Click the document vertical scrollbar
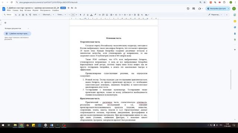 point(231,79)
